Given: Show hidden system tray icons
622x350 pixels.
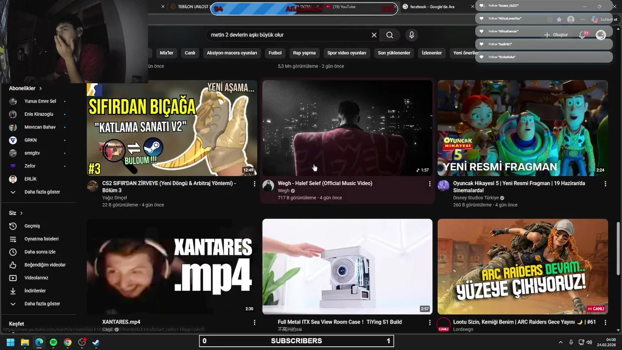Looking at the screenshot, I should tap(560, 342).
